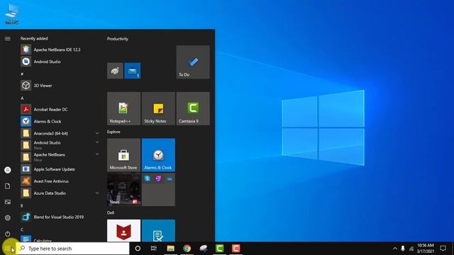Screen dimensions: 454x255
Task: Open Acrobat Reader DC
Action: coord(60,110)
